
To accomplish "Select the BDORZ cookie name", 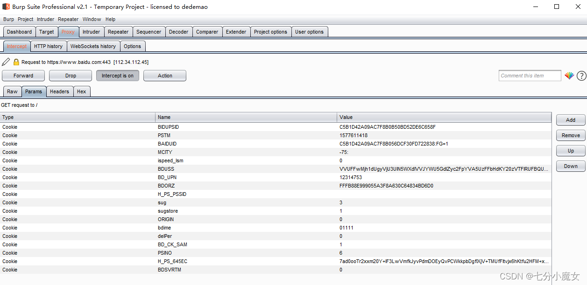I will click(166, 186).
